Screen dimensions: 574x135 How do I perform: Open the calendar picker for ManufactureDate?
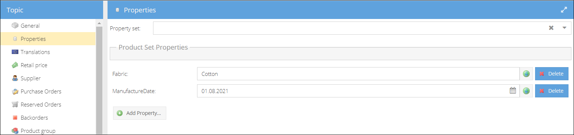[513, 91]
